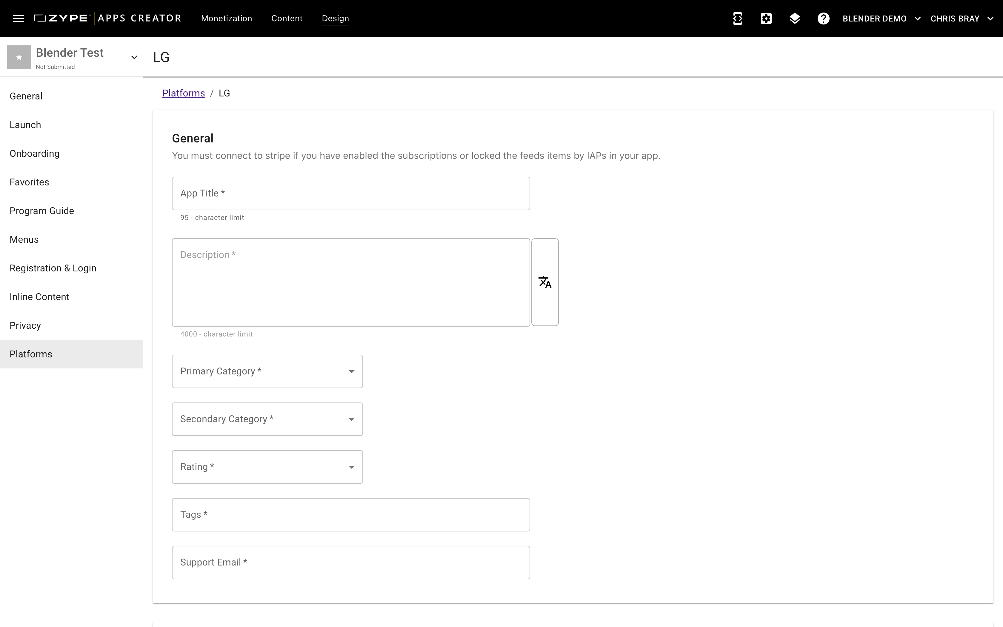Open Onboarding in the sidebar
Image resolution: width=1003 pixels, height=627 pixels.
point(71,153)
